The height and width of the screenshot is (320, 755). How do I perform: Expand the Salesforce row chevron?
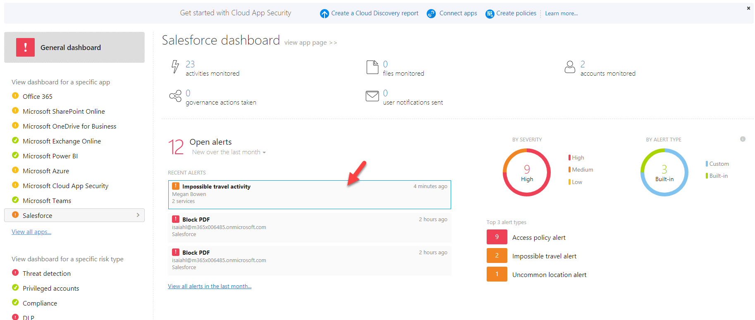pyautogui.click(x=138, y=215)
